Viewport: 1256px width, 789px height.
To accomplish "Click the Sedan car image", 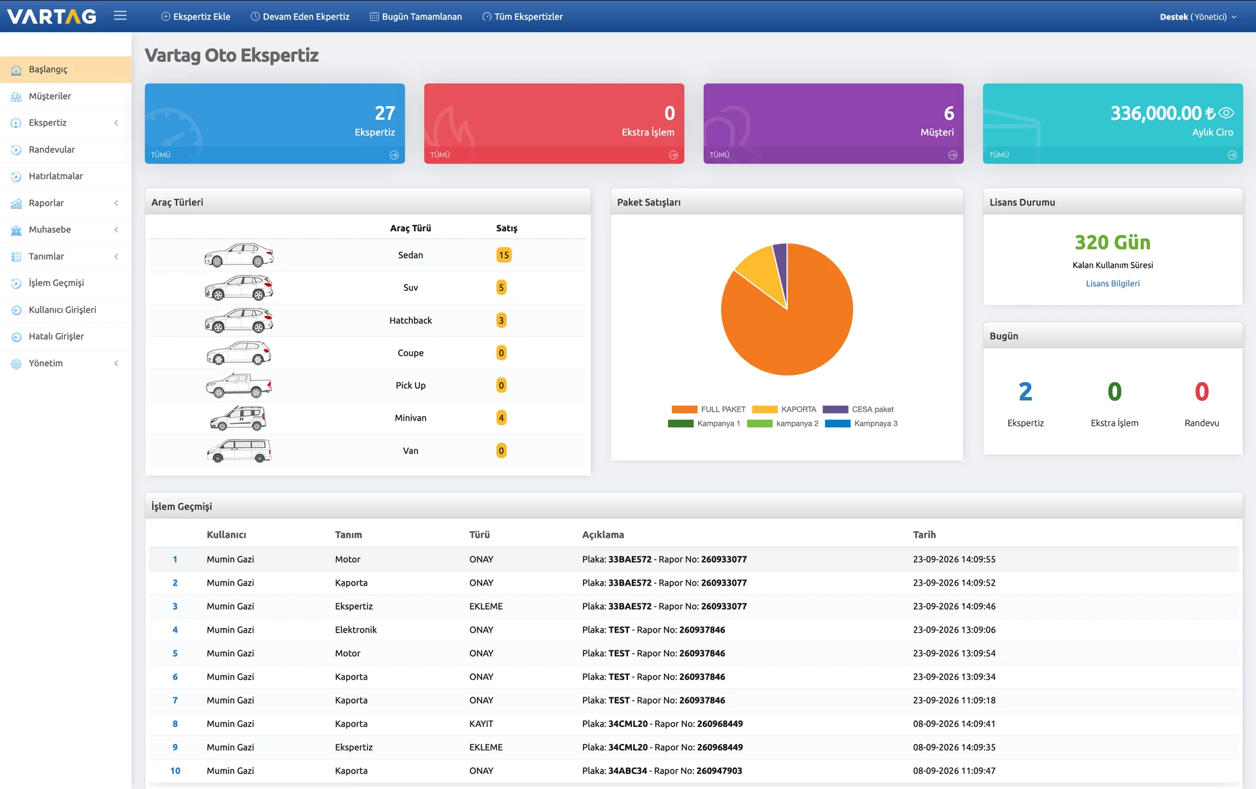I will 239,255.
